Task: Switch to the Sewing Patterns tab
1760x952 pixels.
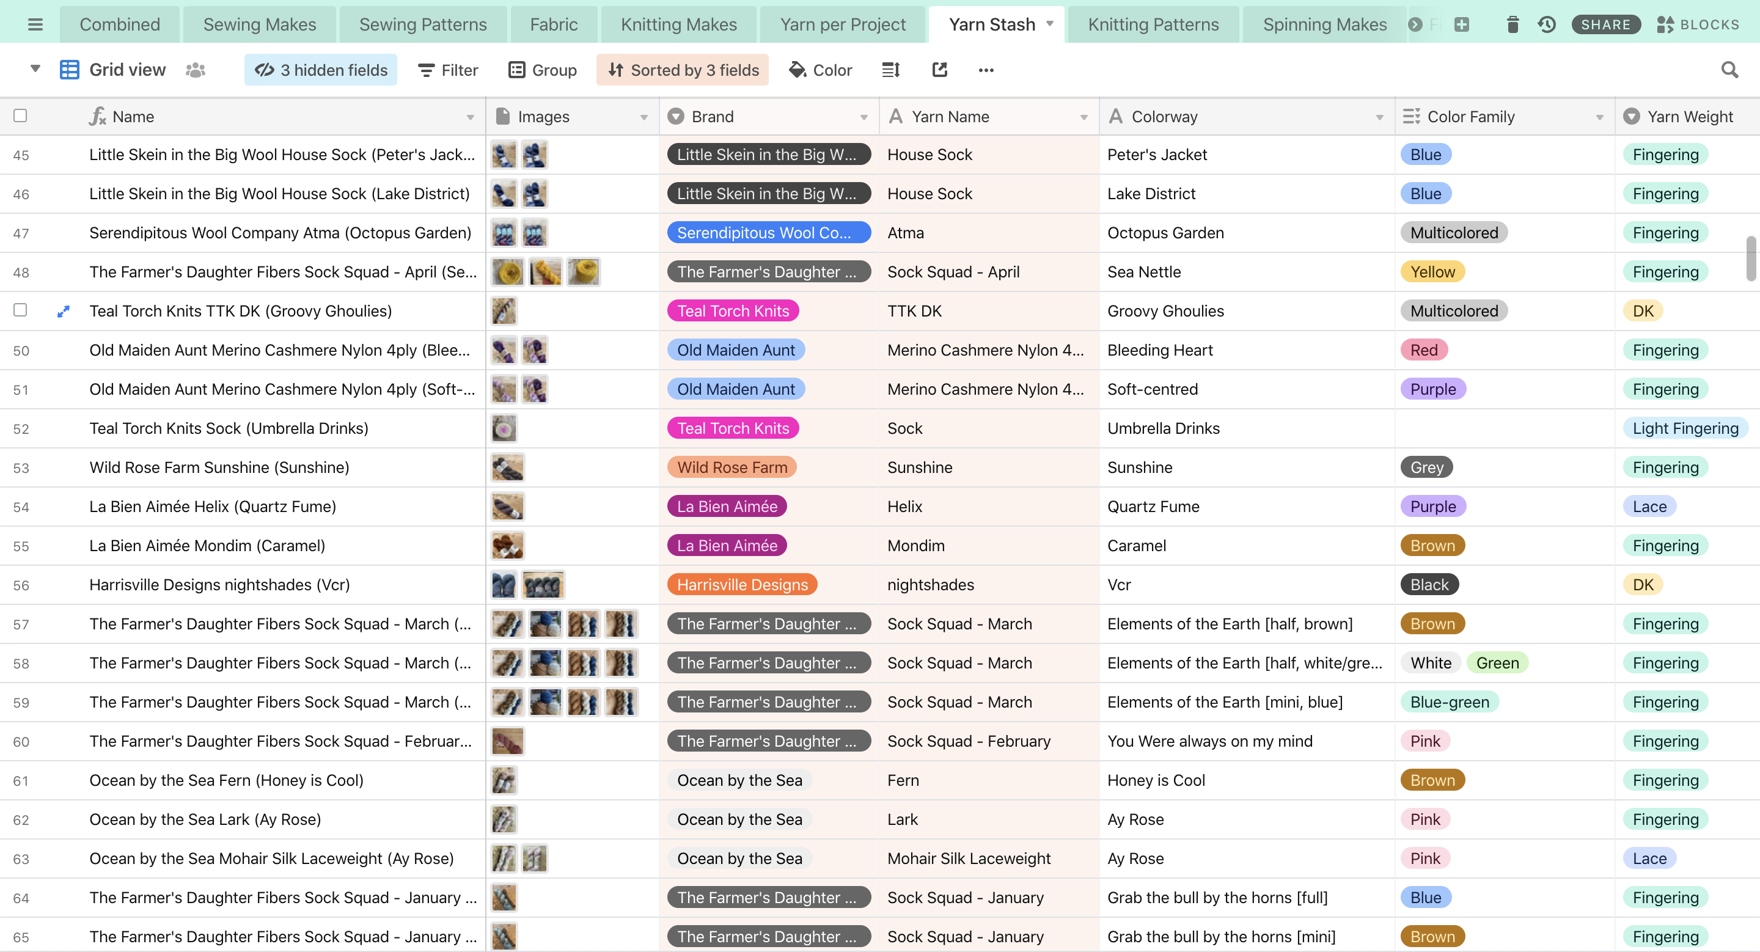Action: coord(423,24)
